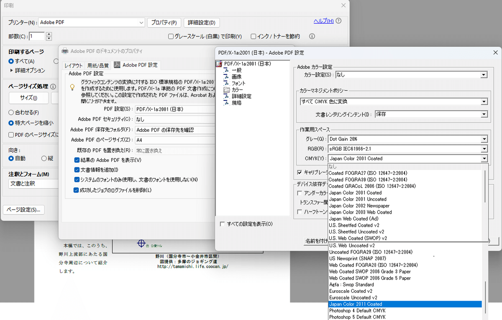The width and height of the screenshot is (502, 320).
Task: Enable インク / トナーを節約 checkbox
Action: pos(253,36)
